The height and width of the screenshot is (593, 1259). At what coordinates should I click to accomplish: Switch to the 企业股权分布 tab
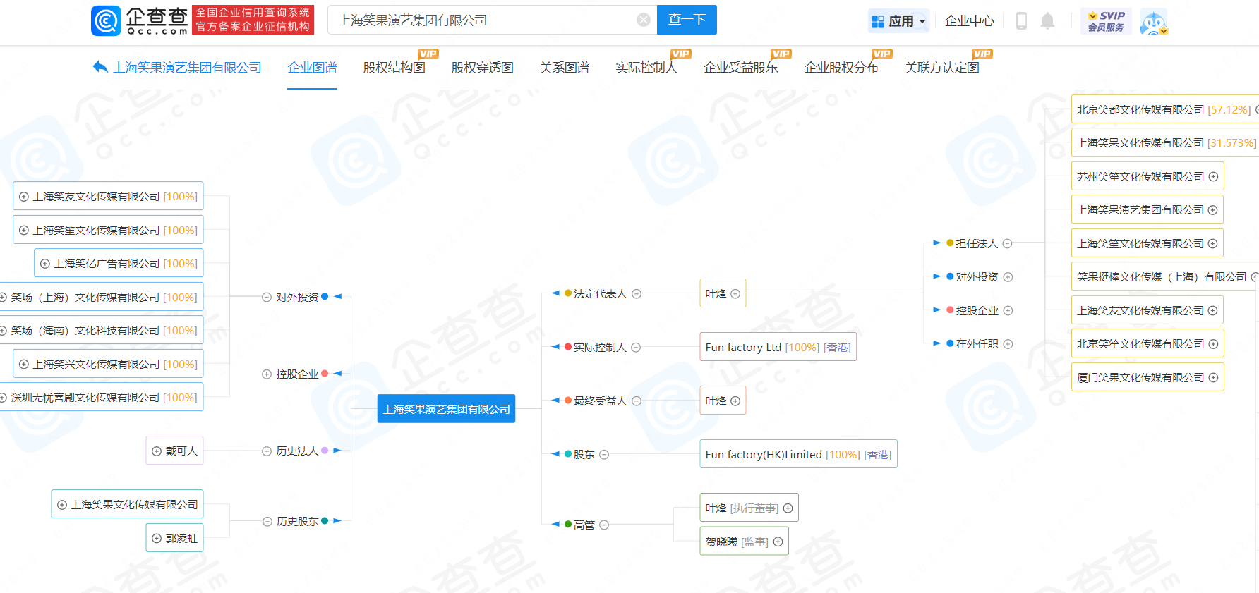pyautogui.click(x=842, y=68)
